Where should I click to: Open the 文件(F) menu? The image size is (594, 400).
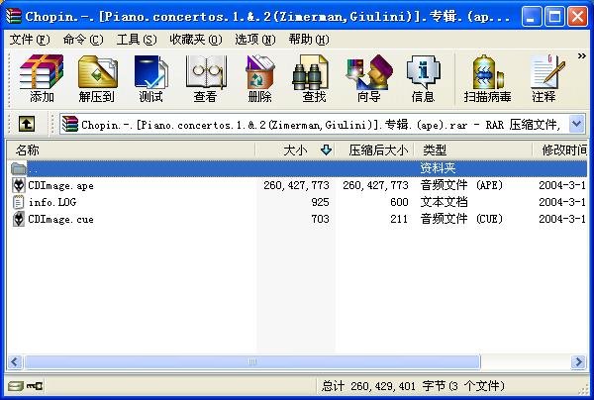click(30, 40)
